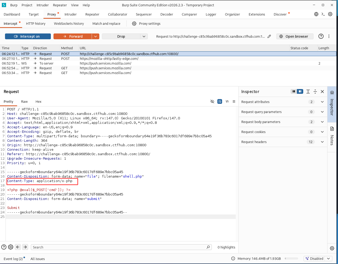Open Proxy settings gear icon
The height and width of the screenshot is (264, 338).
pyautogui.click(x=134, y=23)
